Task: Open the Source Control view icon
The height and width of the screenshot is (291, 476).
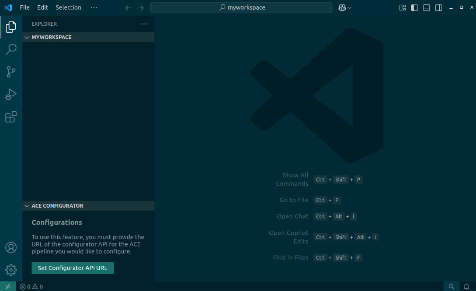Action: click(x=11, y=72)
